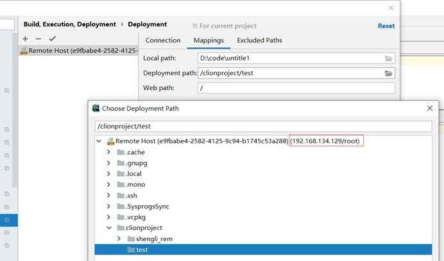Expand the .vcpkg folder
The width and height of the screenshot is (444, 261).
108,217
